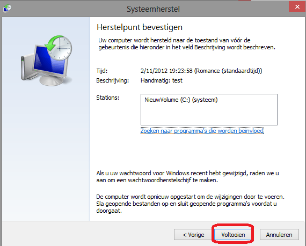
Task: Click the wachtwoordherstelschijf advice paragraph
Action: pos(187,177)
